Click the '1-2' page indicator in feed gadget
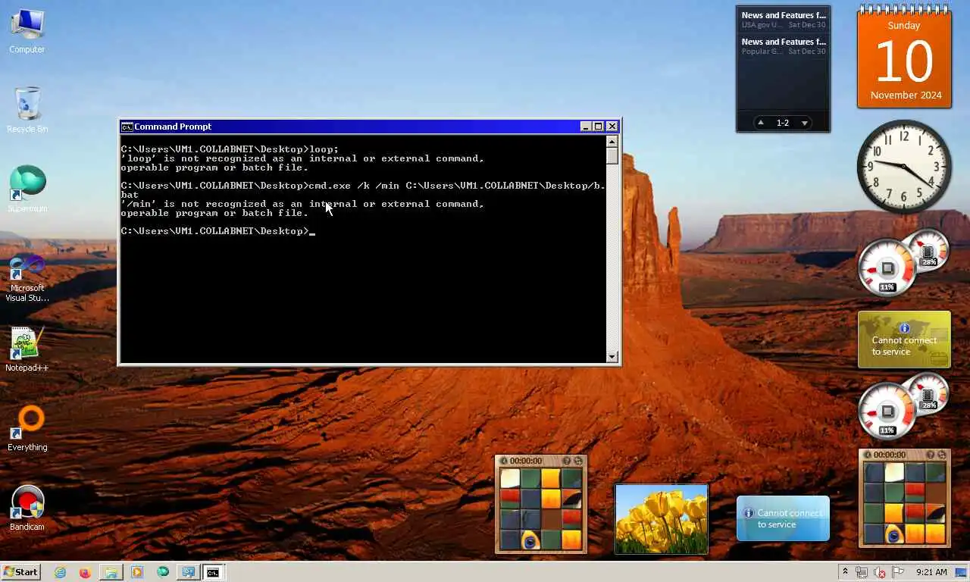The image size is (970, 582). click(783, 123)
